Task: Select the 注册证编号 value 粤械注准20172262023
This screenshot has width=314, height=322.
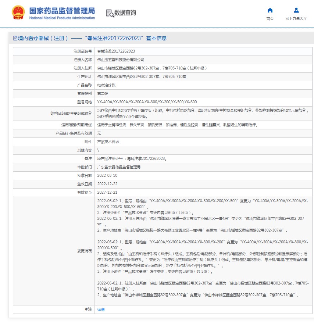Action: (x=116, y=51)
